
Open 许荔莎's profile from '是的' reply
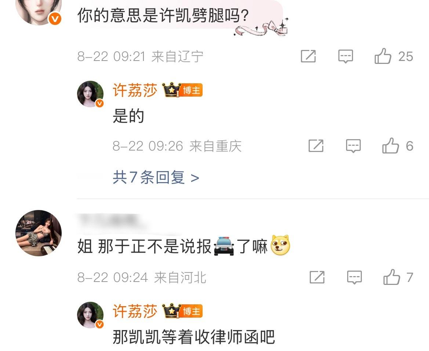click(x=135, y=90)
